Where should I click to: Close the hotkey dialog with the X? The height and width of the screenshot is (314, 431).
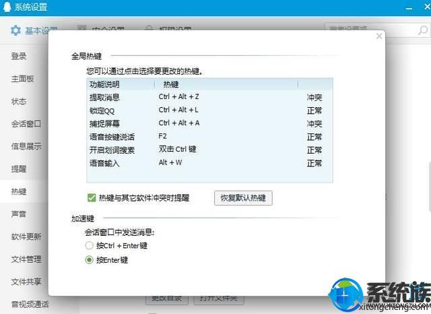pyautogui.click(x=379, y=36)
